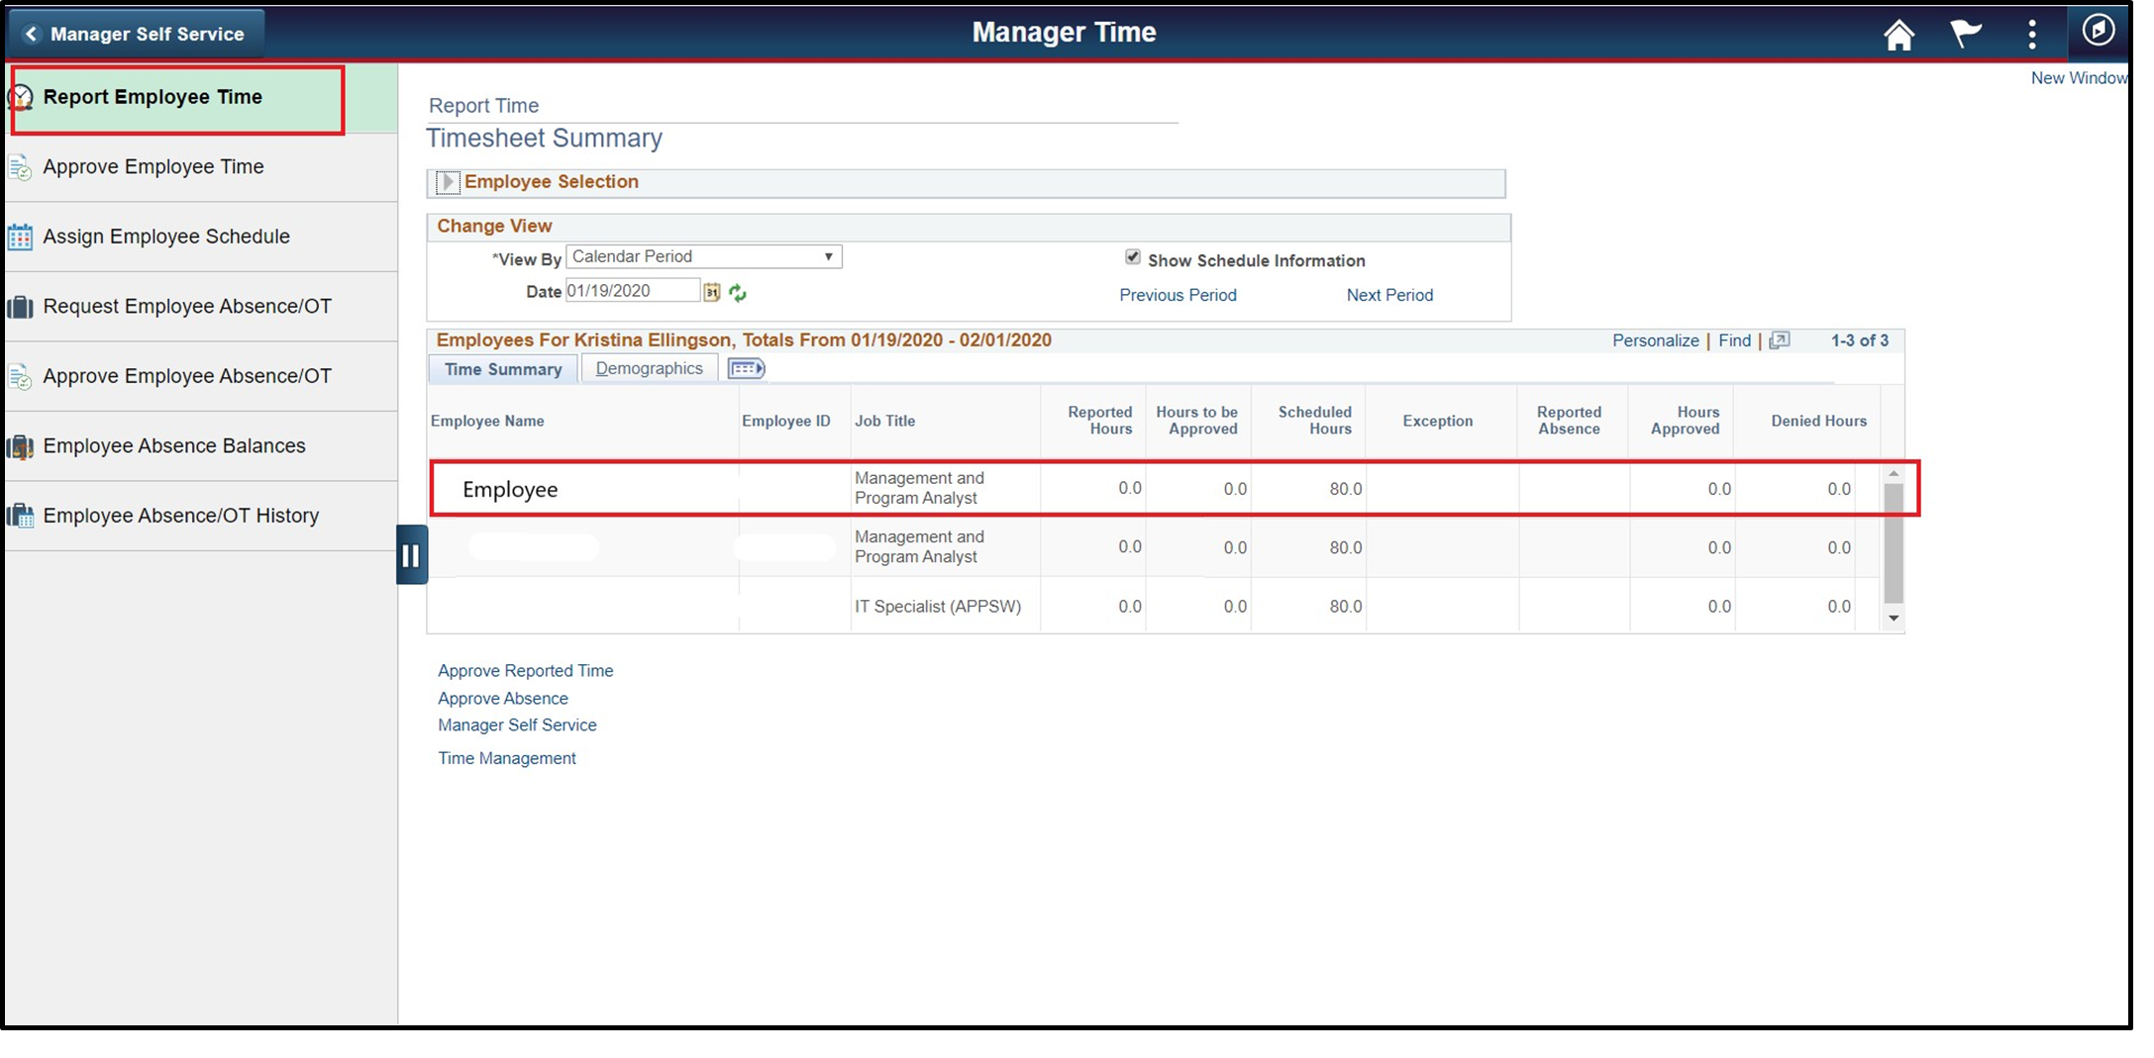Open the NavBar compass icon
The image size is (2154, 1058).
tap(2097, 33)
